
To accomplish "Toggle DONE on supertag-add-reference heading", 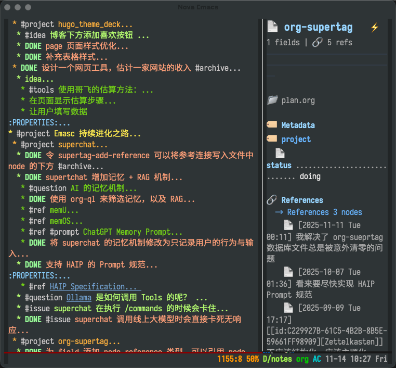I will coord(33,155).
